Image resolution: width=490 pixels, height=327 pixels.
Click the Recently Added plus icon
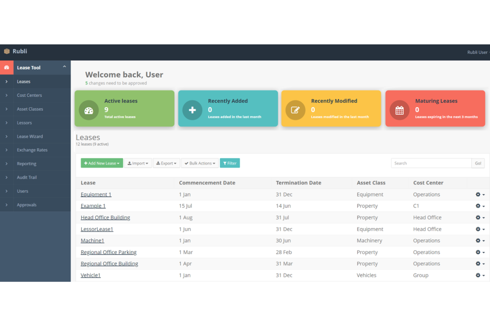192,110
